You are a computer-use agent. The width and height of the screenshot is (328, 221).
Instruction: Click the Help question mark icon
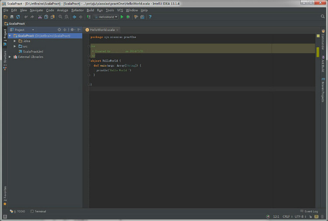coord(150,17)
